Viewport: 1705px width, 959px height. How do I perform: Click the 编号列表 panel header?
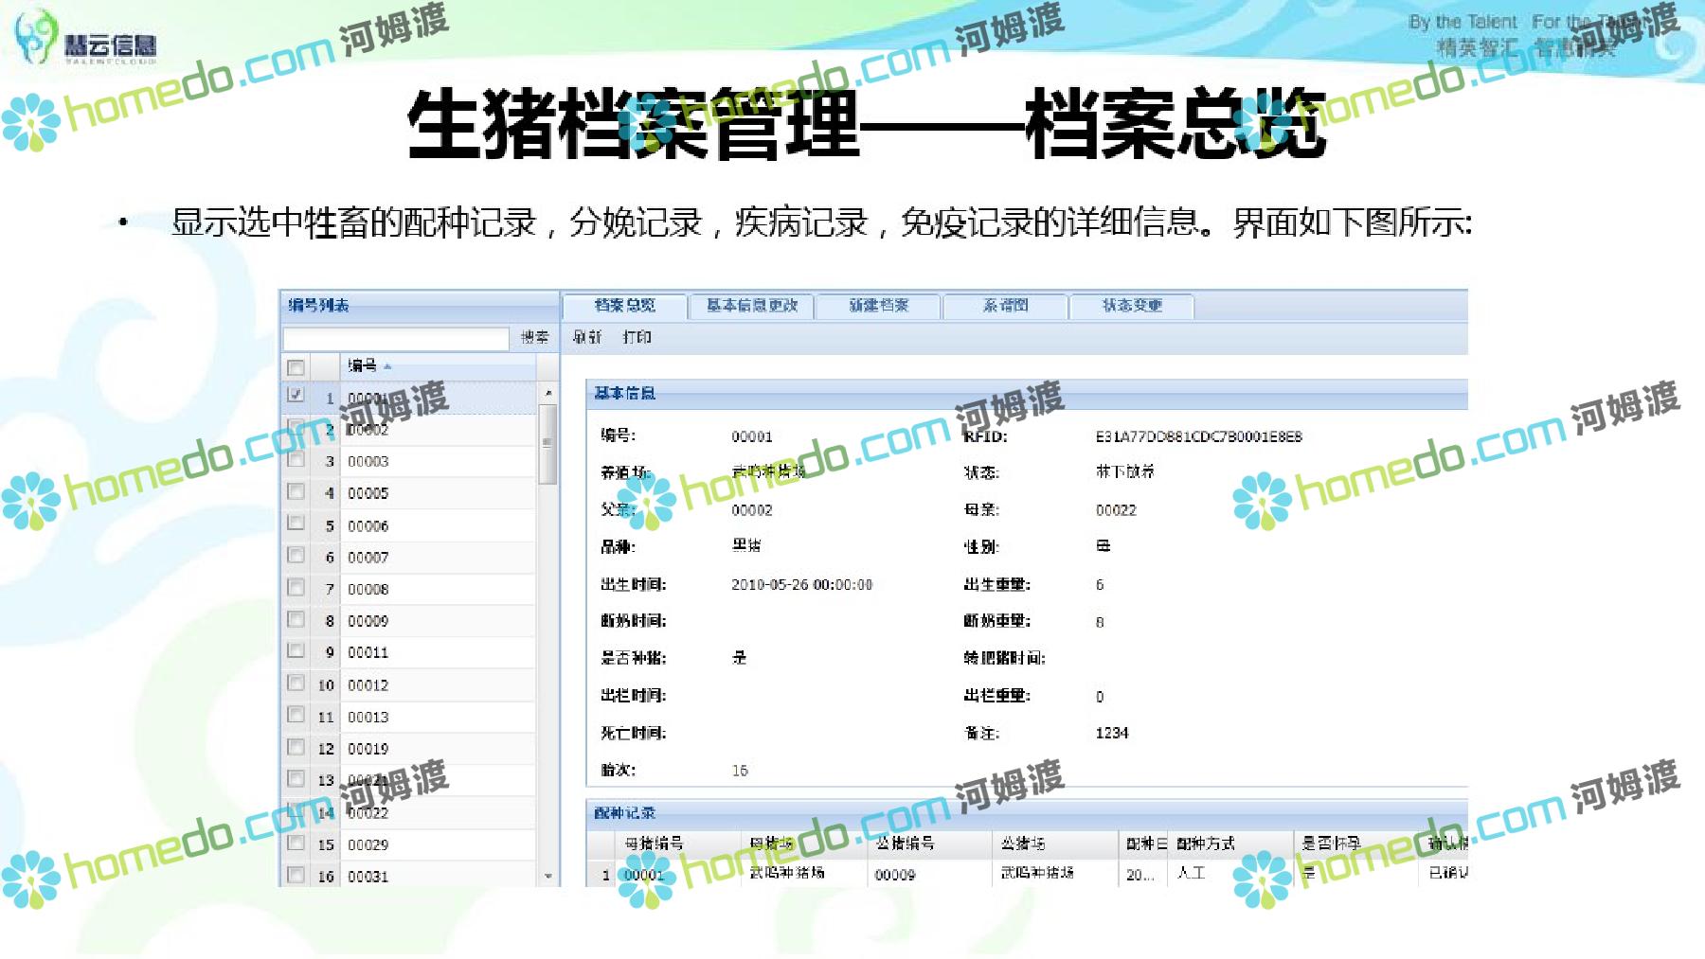click(x=420, y=305)
